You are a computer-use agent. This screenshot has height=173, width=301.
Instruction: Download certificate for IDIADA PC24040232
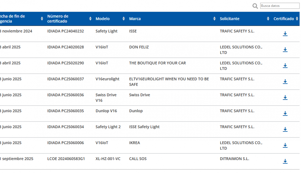coord(285,34)
